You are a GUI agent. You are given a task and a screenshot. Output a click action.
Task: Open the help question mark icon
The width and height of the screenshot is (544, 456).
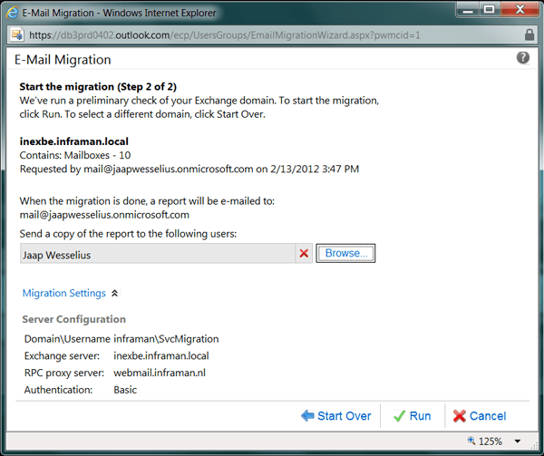[522, 57]
